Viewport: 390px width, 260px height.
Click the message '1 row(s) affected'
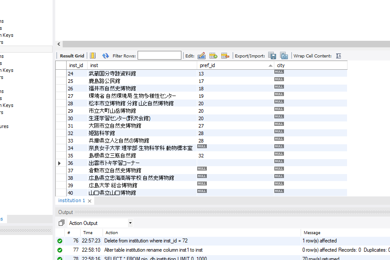[x=319, y=241]
